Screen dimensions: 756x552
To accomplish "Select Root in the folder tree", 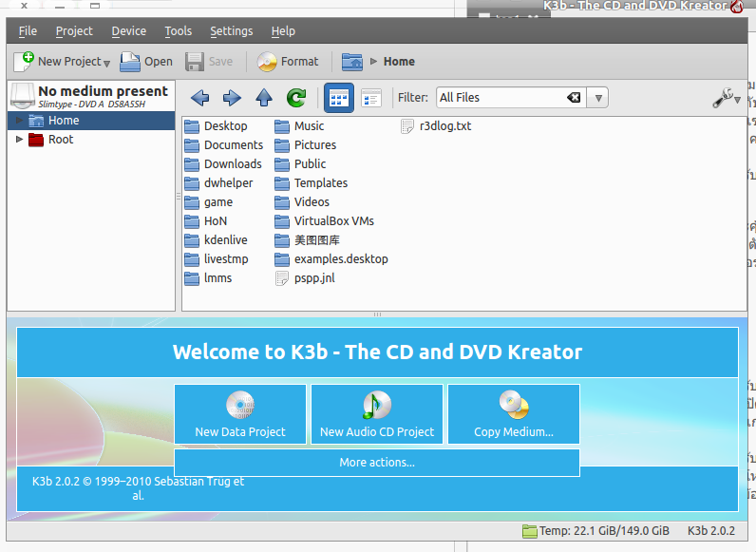I will [61, 140].
